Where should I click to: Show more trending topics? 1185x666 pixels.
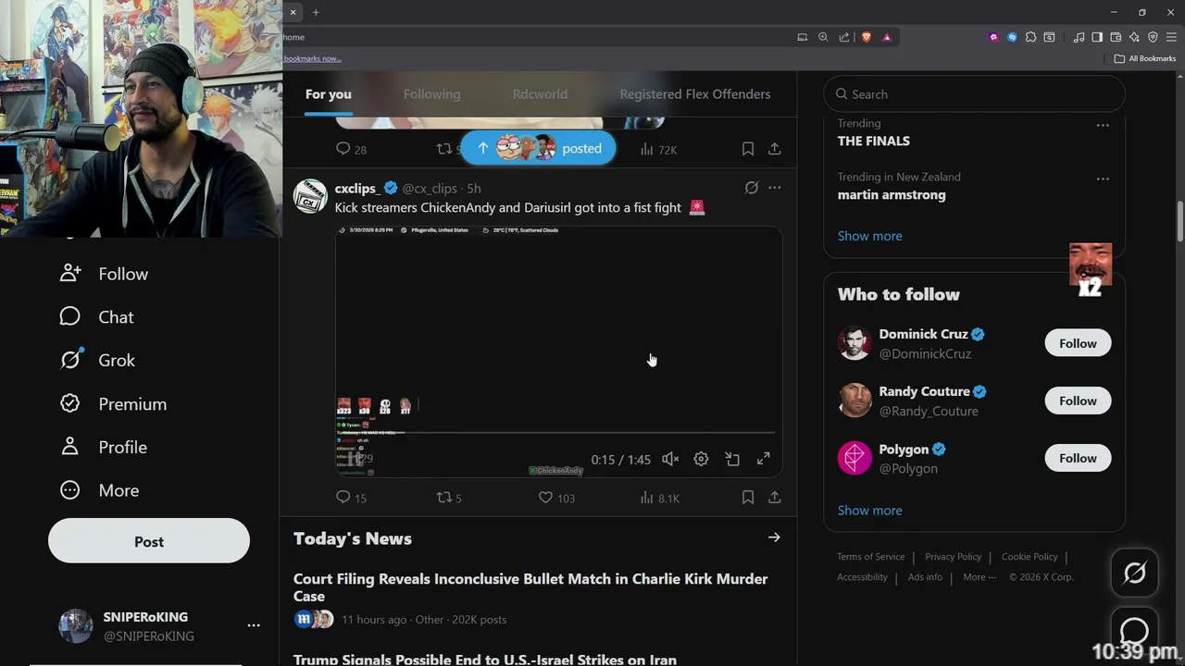click(869, 236)
